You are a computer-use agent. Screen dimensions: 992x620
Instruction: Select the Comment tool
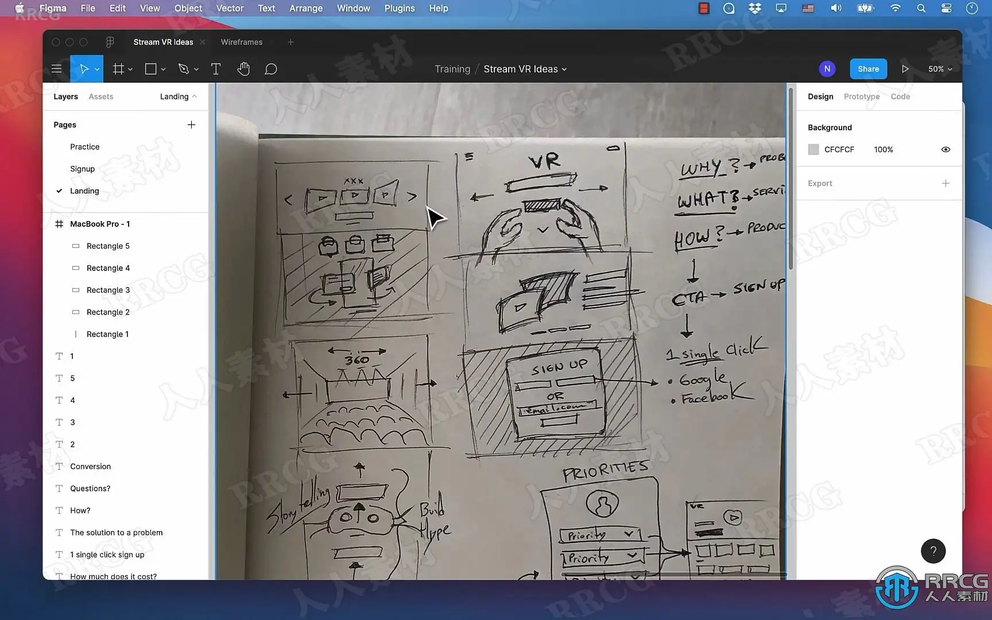tap(271, 69)
